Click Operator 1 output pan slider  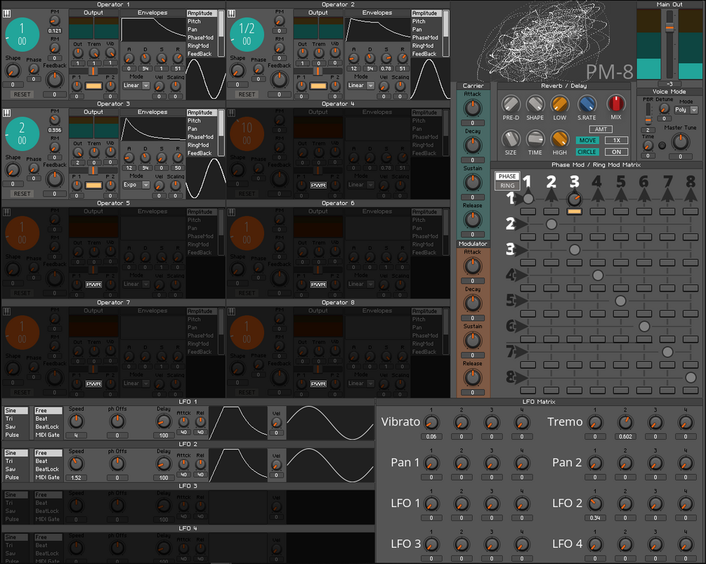93,71
